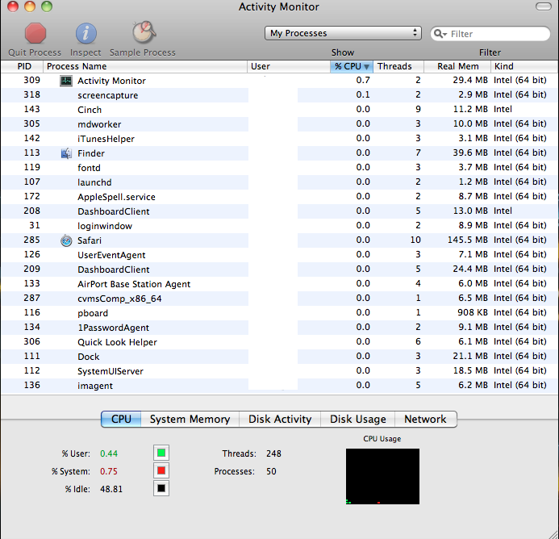559x539 pixels.
Task: Select the Dock process
Action: pos(279,357)
